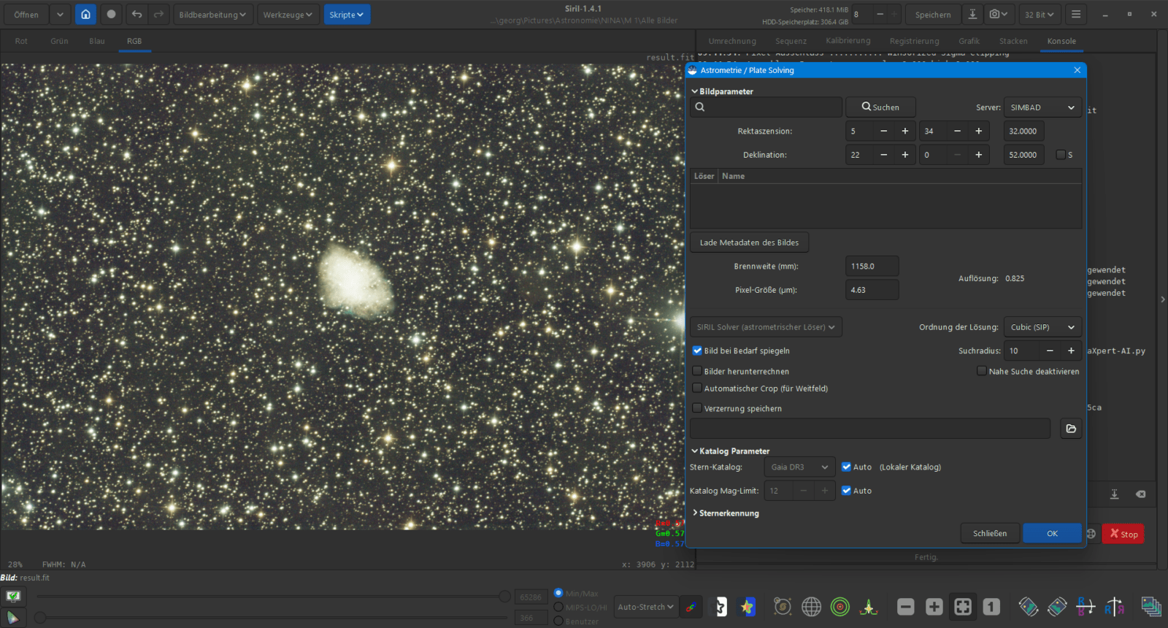This screenshot has height=628, width=1168.
Task: Expand the Sternerkennung section
Action: pos(728,513)
